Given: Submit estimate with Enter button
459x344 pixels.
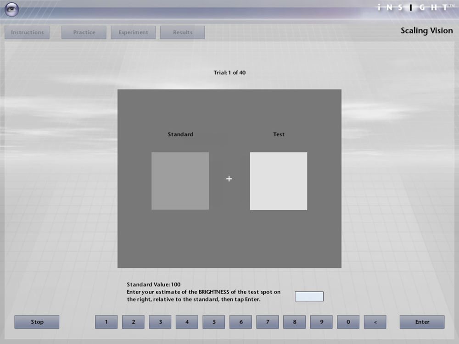Looking at the screenshot, I should pos(422,322).
